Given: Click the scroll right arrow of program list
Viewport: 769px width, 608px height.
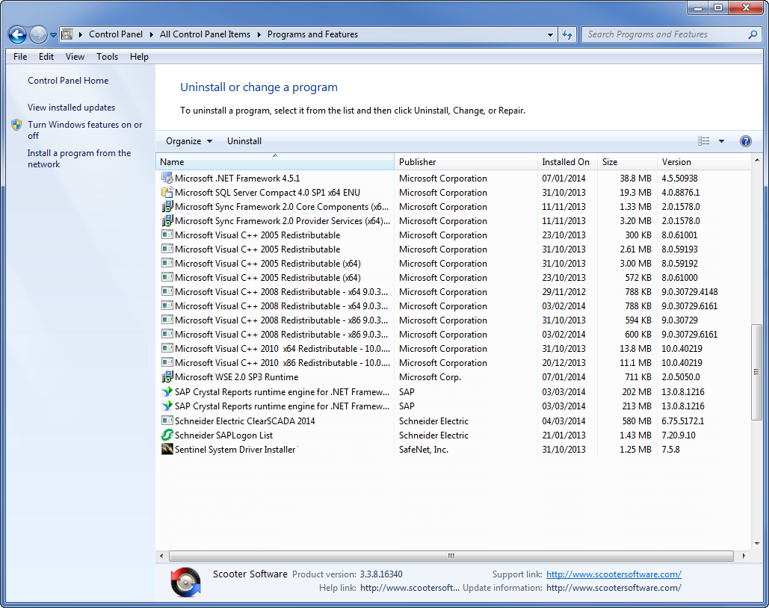Looking at the screenshot, I should click(x=744, y=556).
